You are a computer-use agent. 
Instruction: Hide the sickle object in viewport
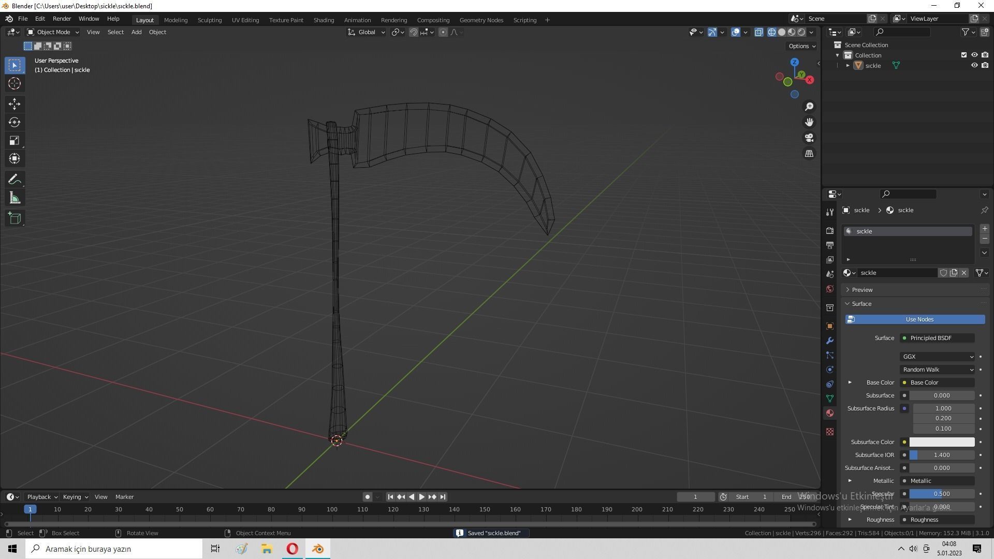[974, 66]
